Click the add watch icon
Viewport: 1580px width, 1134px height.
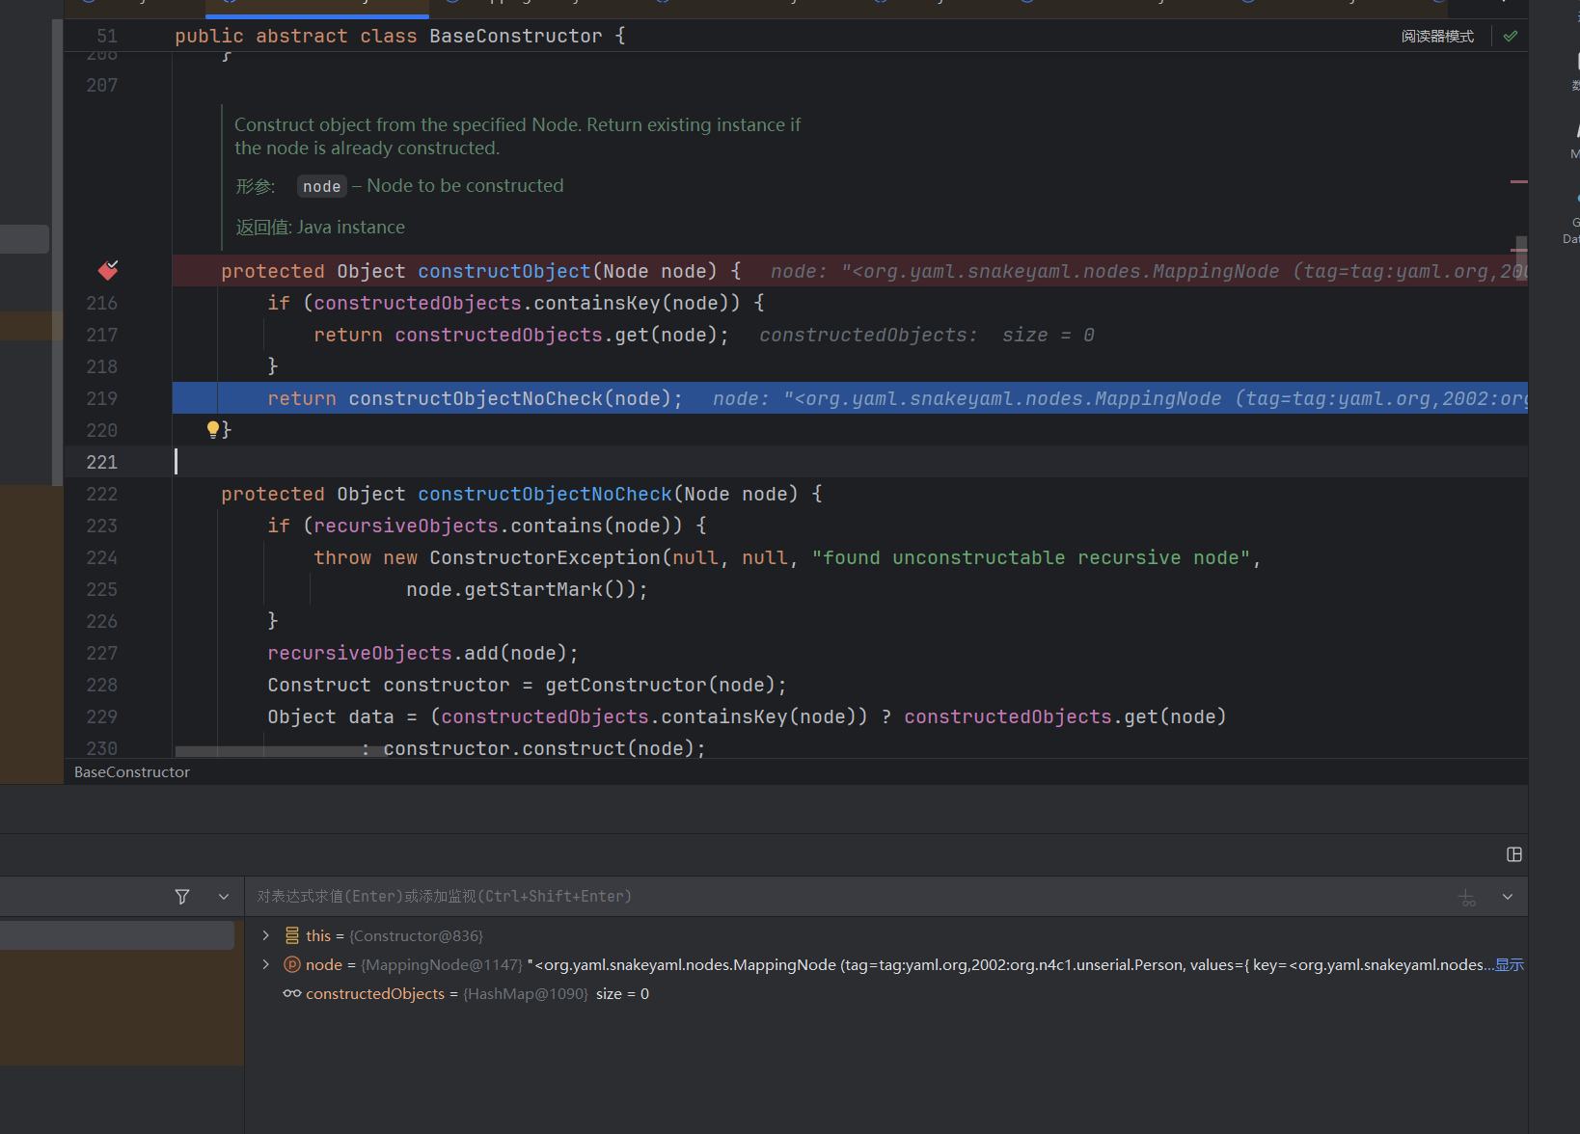[x=1467, y=897]
